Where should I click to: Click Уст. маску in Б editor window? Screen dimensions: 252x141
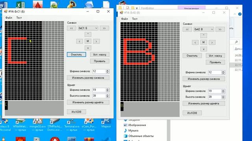(100, 54)
